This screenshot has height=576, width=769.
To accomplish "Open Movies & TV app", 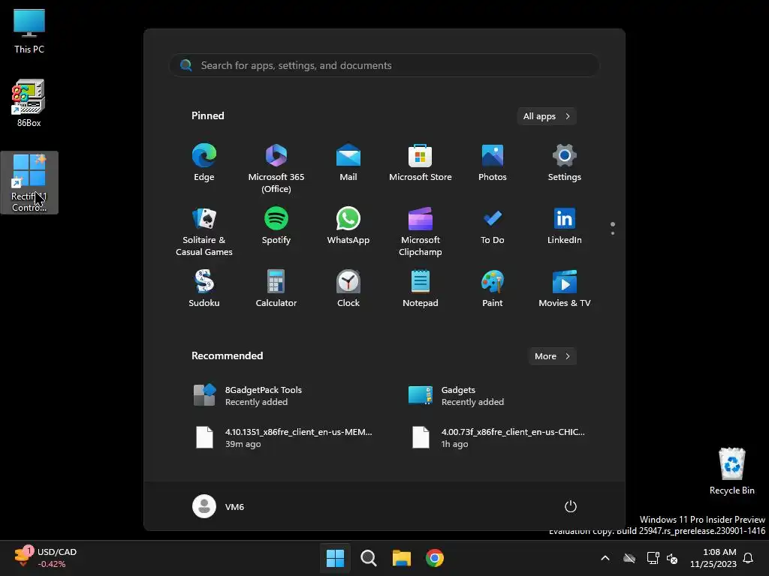I will pos(565,289).
